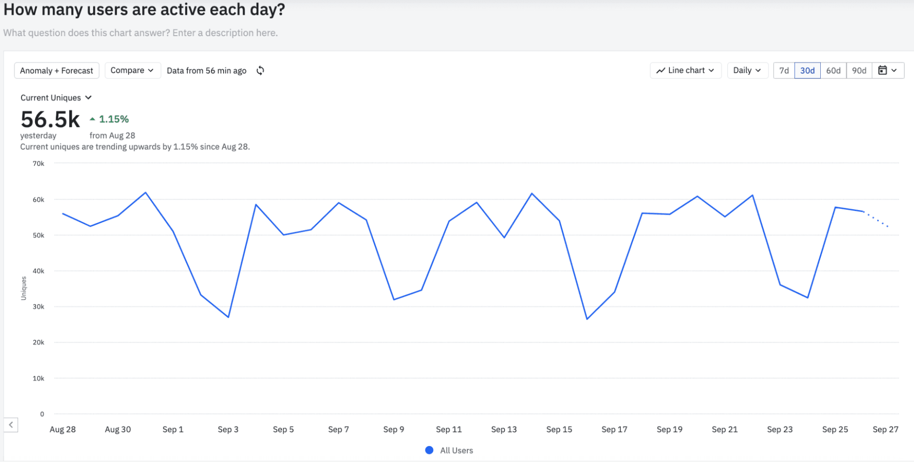Screen dimensions: 914x462
Task: Switch on the 60d time range
Action: pos(833,70)
